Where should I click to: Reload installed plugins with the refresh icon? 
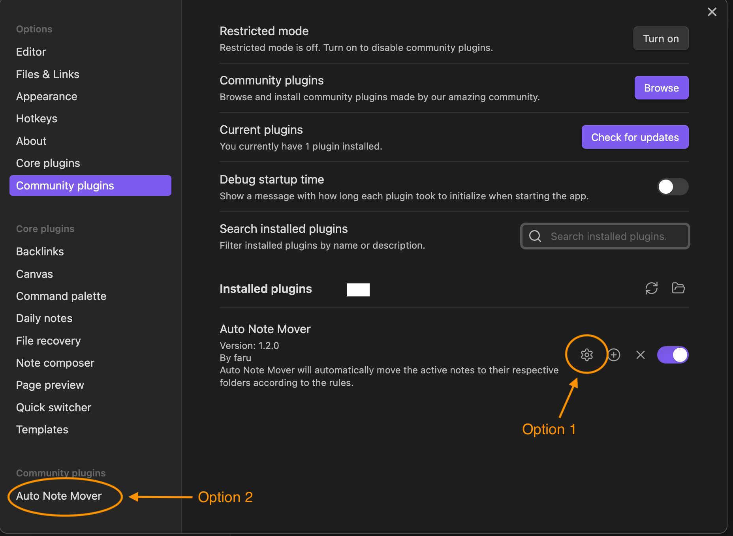point(651,288)
